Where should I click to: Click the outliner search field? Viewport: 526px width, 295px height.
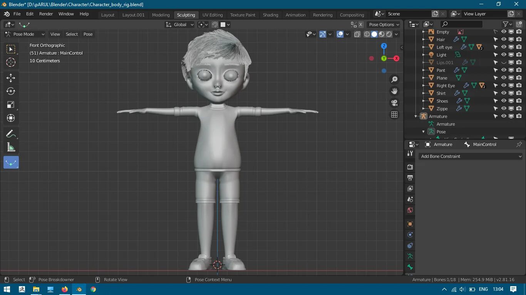click(462, 24)
